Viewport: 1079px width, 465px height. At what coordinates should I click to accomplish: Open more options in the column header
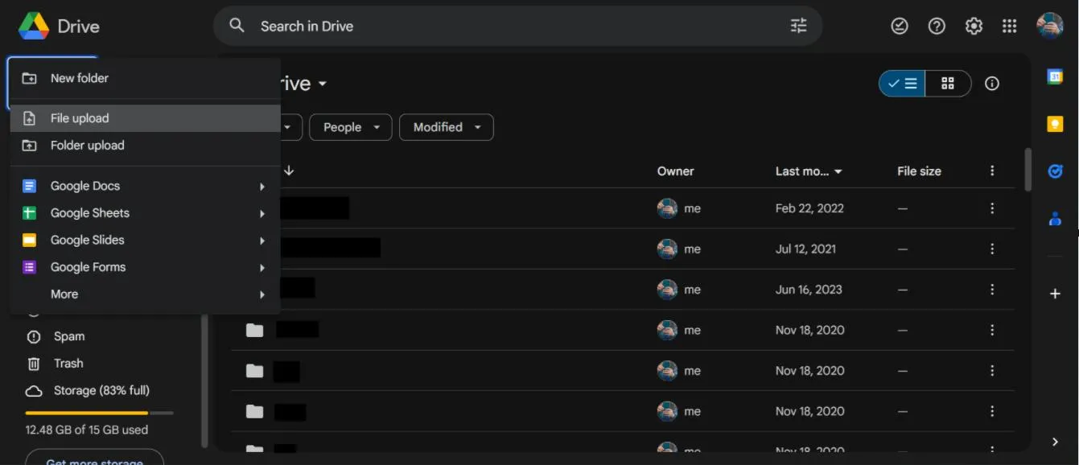(992, 171)
